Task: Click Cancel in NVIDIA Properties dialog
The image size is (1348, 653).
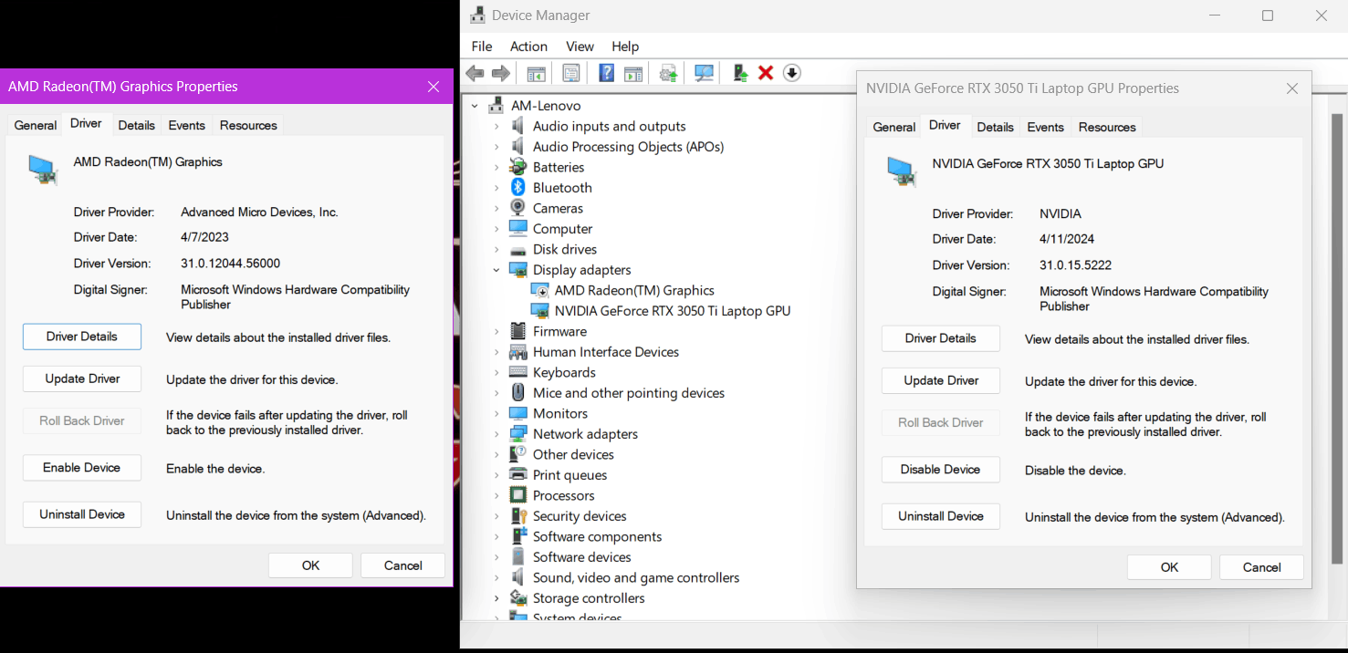Action: 1261,567
